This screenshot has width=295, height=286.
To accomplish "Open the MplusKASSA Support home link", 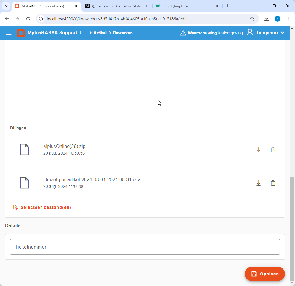I will [x=52, y=33].
